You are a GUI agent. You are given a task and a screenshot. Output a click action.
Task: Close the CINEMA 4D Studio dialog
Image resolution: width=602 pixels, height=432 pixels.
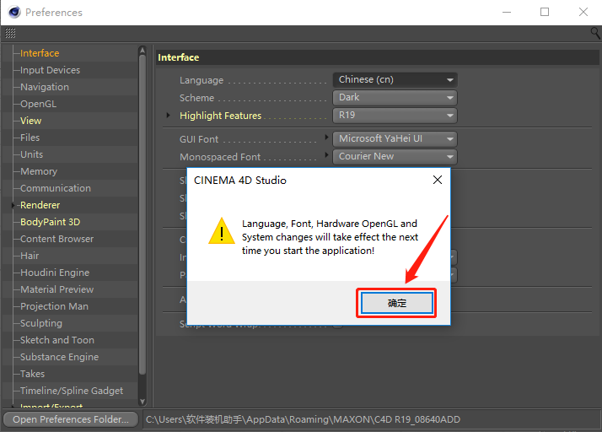point(438,180)
